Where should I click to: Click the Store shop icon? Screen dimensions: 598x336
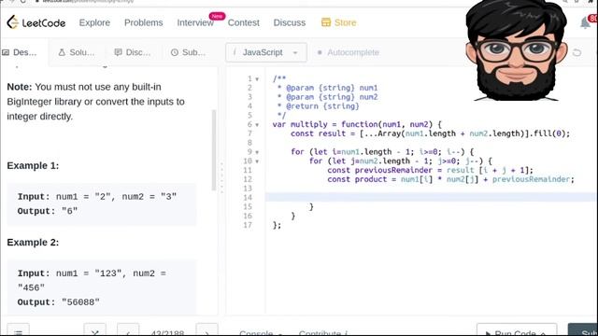click(x=326, y=22)
